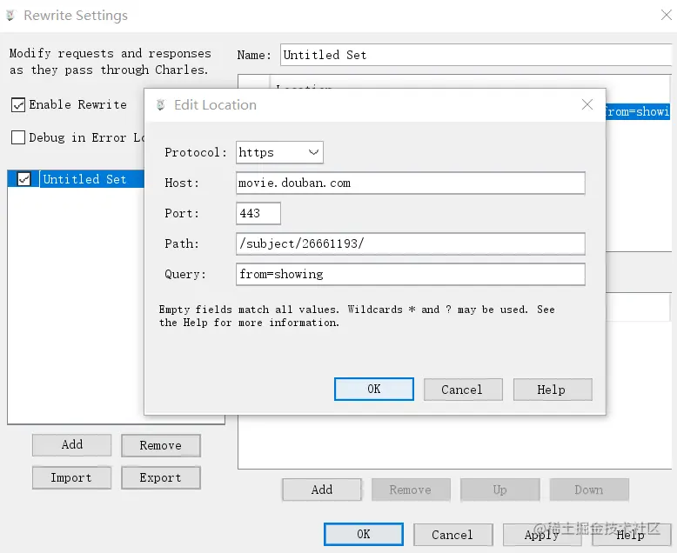This screenshot has width=677, height=553.
Task: Click Add button under the sets list
Action: click(x=71, y=444)
